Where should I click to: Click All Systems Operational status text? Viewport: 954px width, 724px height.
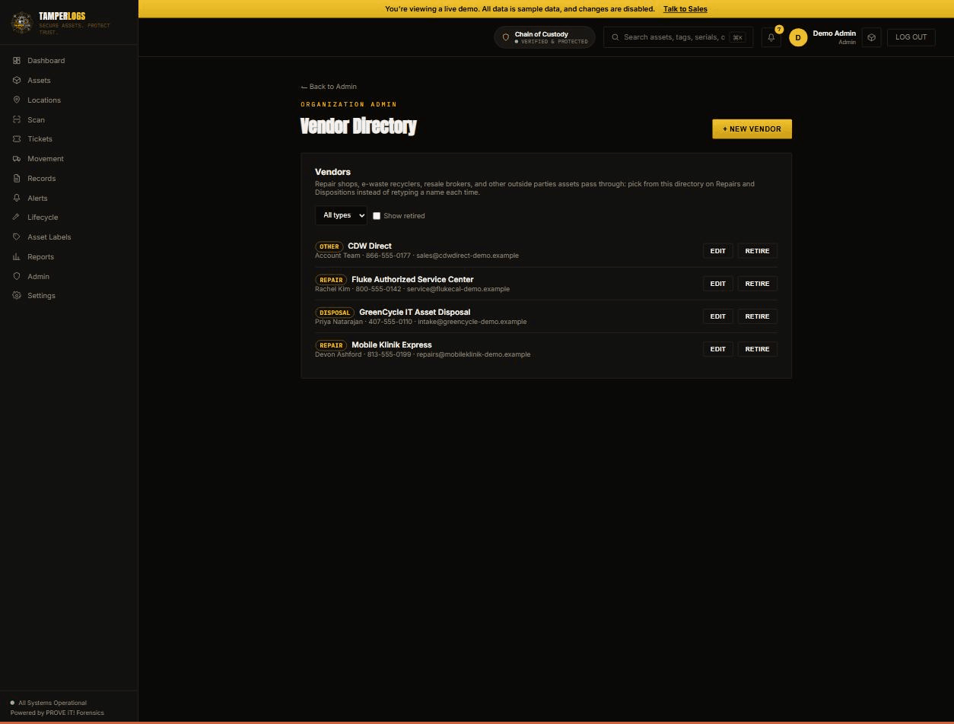[52, 703]
